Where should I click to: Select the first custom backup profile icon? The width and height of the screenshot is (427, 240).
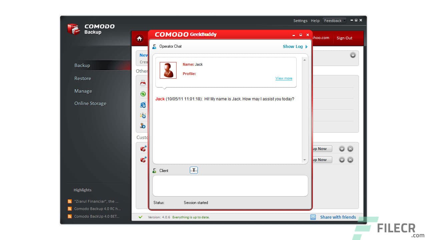coord(143,149)
